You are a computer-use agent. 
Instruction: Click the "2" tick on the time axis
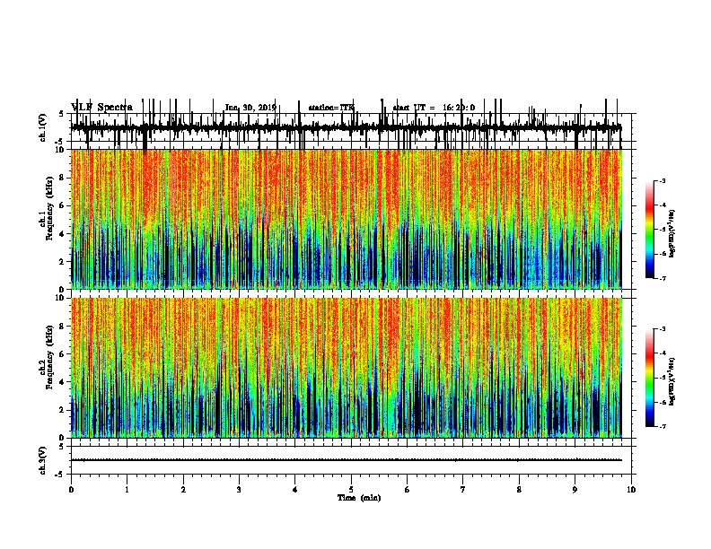pos(183,490)
